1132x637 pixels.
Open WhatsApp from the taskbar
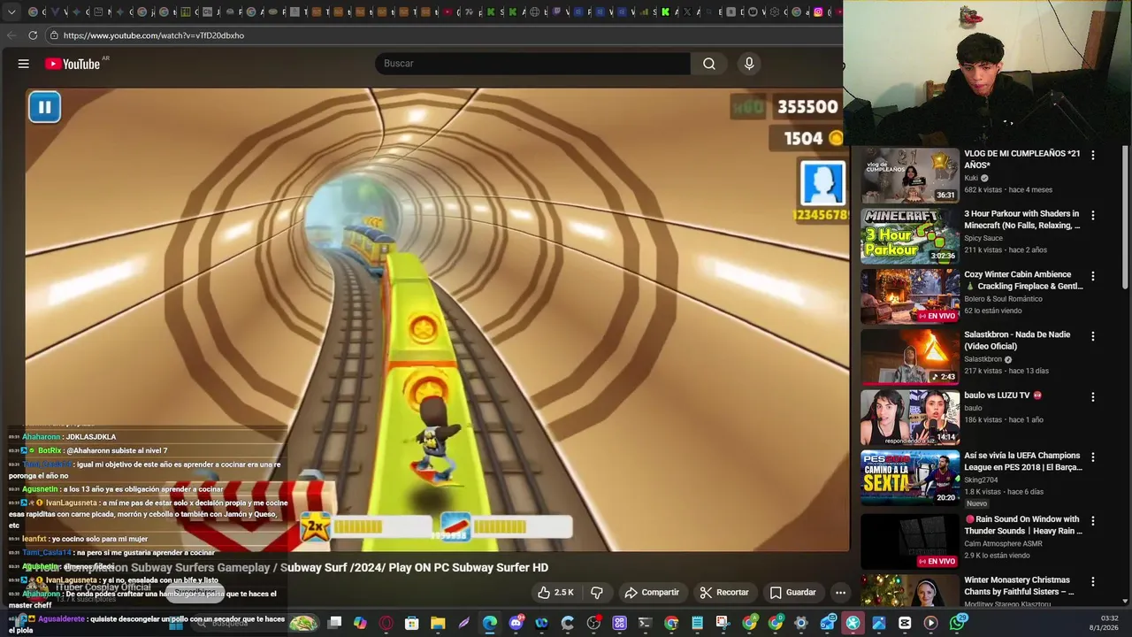[x=958, y=624]
